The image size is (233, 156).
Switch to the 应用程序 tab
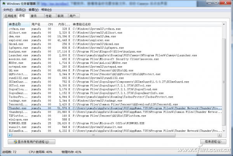[x=10, y=16]
